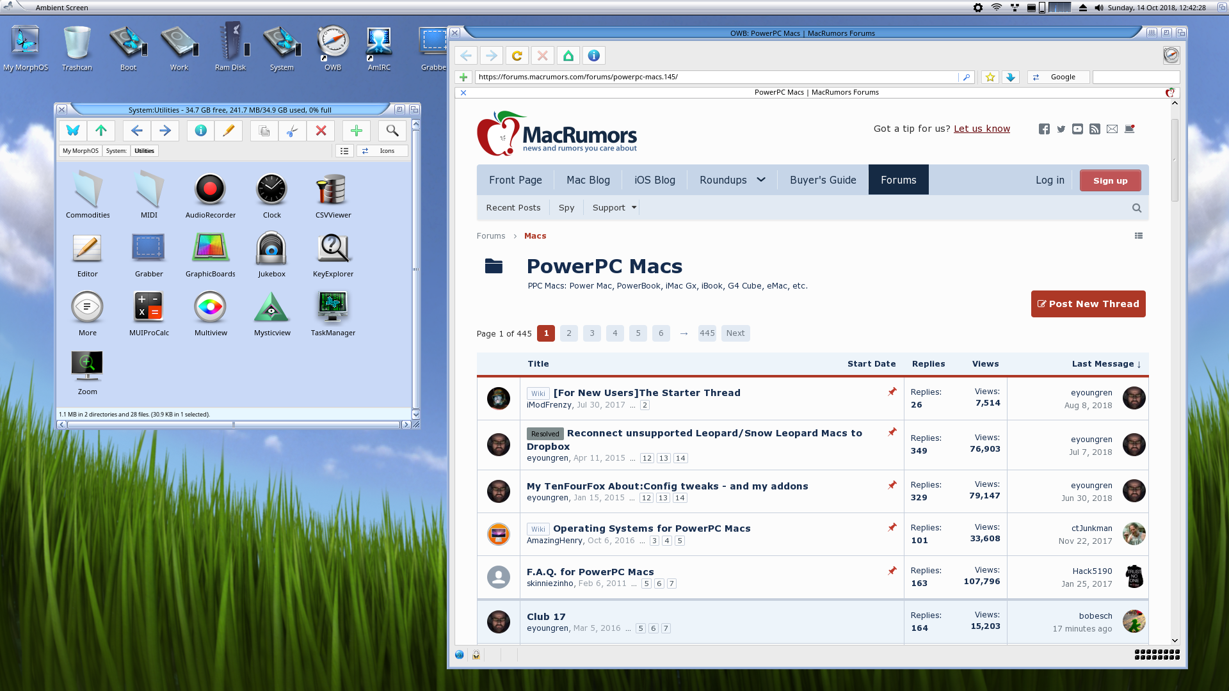The height and width of the screenshot is (691, 1229).
Task: Open the Google search engine selector
Action: click(1057, 77)
